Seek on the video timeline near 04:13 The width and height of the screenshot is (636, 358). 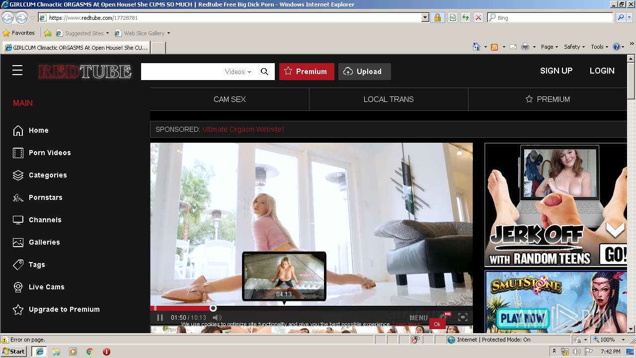tap(284, 308)
